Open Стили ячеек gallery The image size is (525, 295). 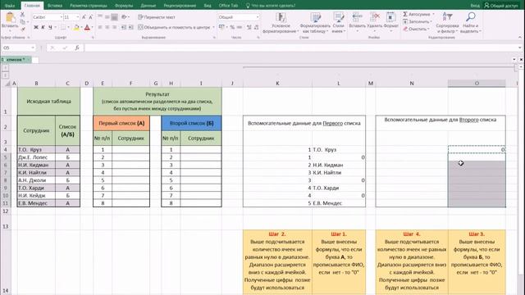tap(338, 23)
